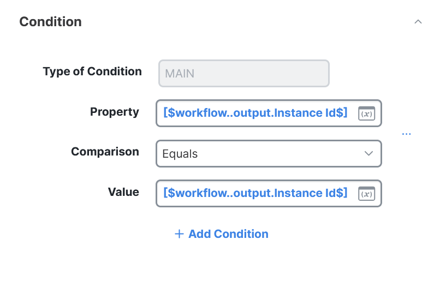This screenshot has width=440, height=281.
Task: Click the Add Condition link
Action: 228,234
